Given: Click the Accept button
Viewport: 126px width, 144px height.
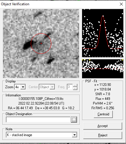Looking at the screenshot, I should tap(103, 126).
